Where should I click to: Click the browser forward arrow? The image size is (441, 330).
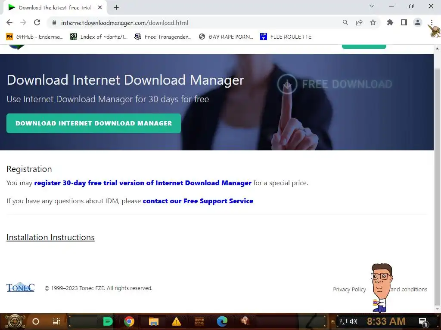click(x=23, y=22)
